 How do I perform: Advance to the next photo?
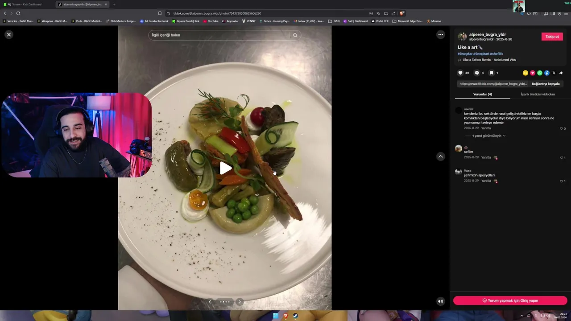(240, 302)
